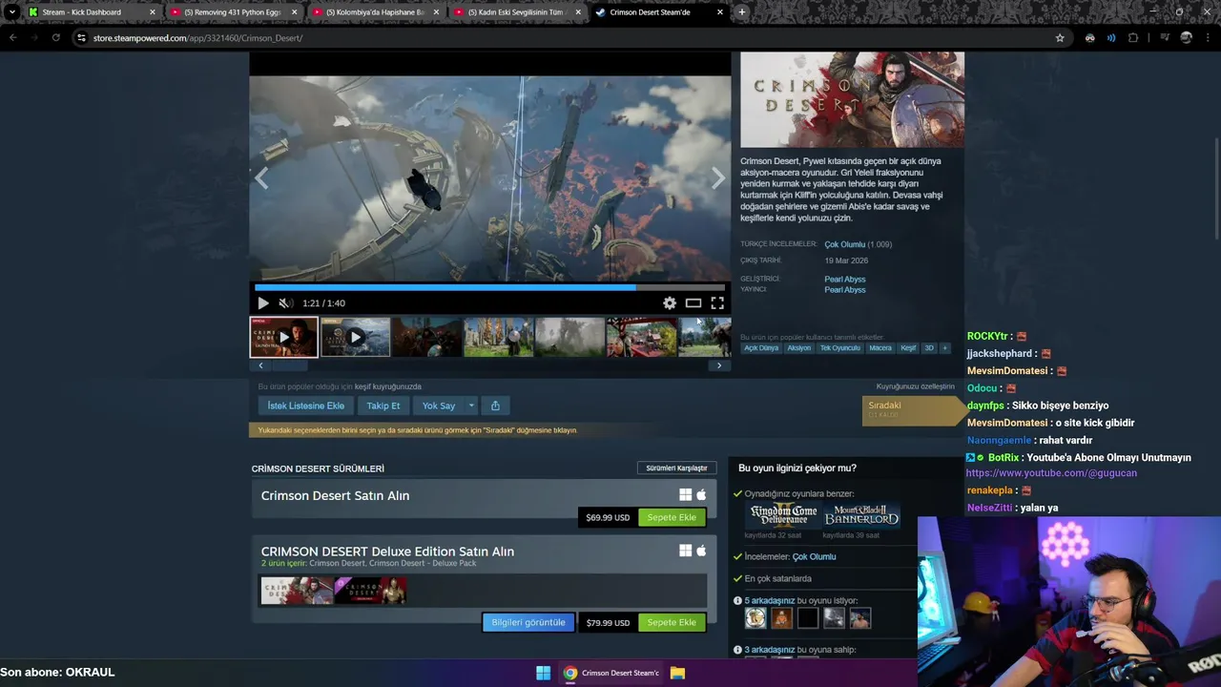The image size is (1221, 687).
Task: Toggle theater mode for the video
Action: click(693, 303)
